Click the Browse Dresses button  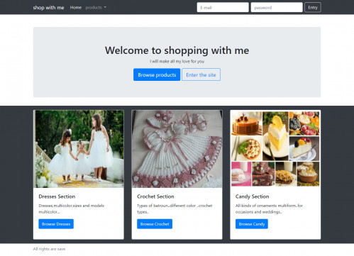(56, 224)
